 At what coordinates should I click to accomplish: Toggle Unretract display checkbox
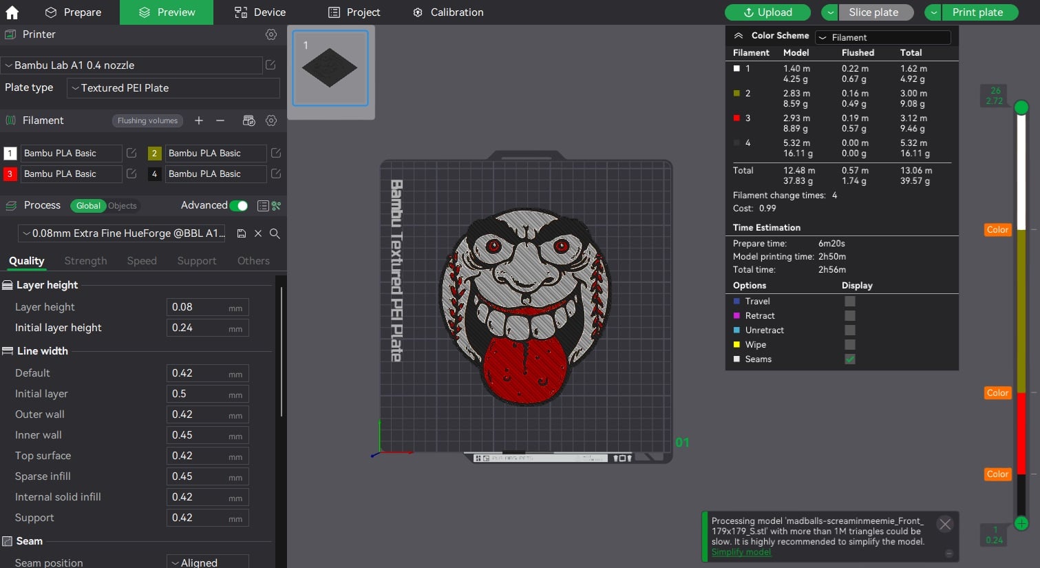(850, 330)
